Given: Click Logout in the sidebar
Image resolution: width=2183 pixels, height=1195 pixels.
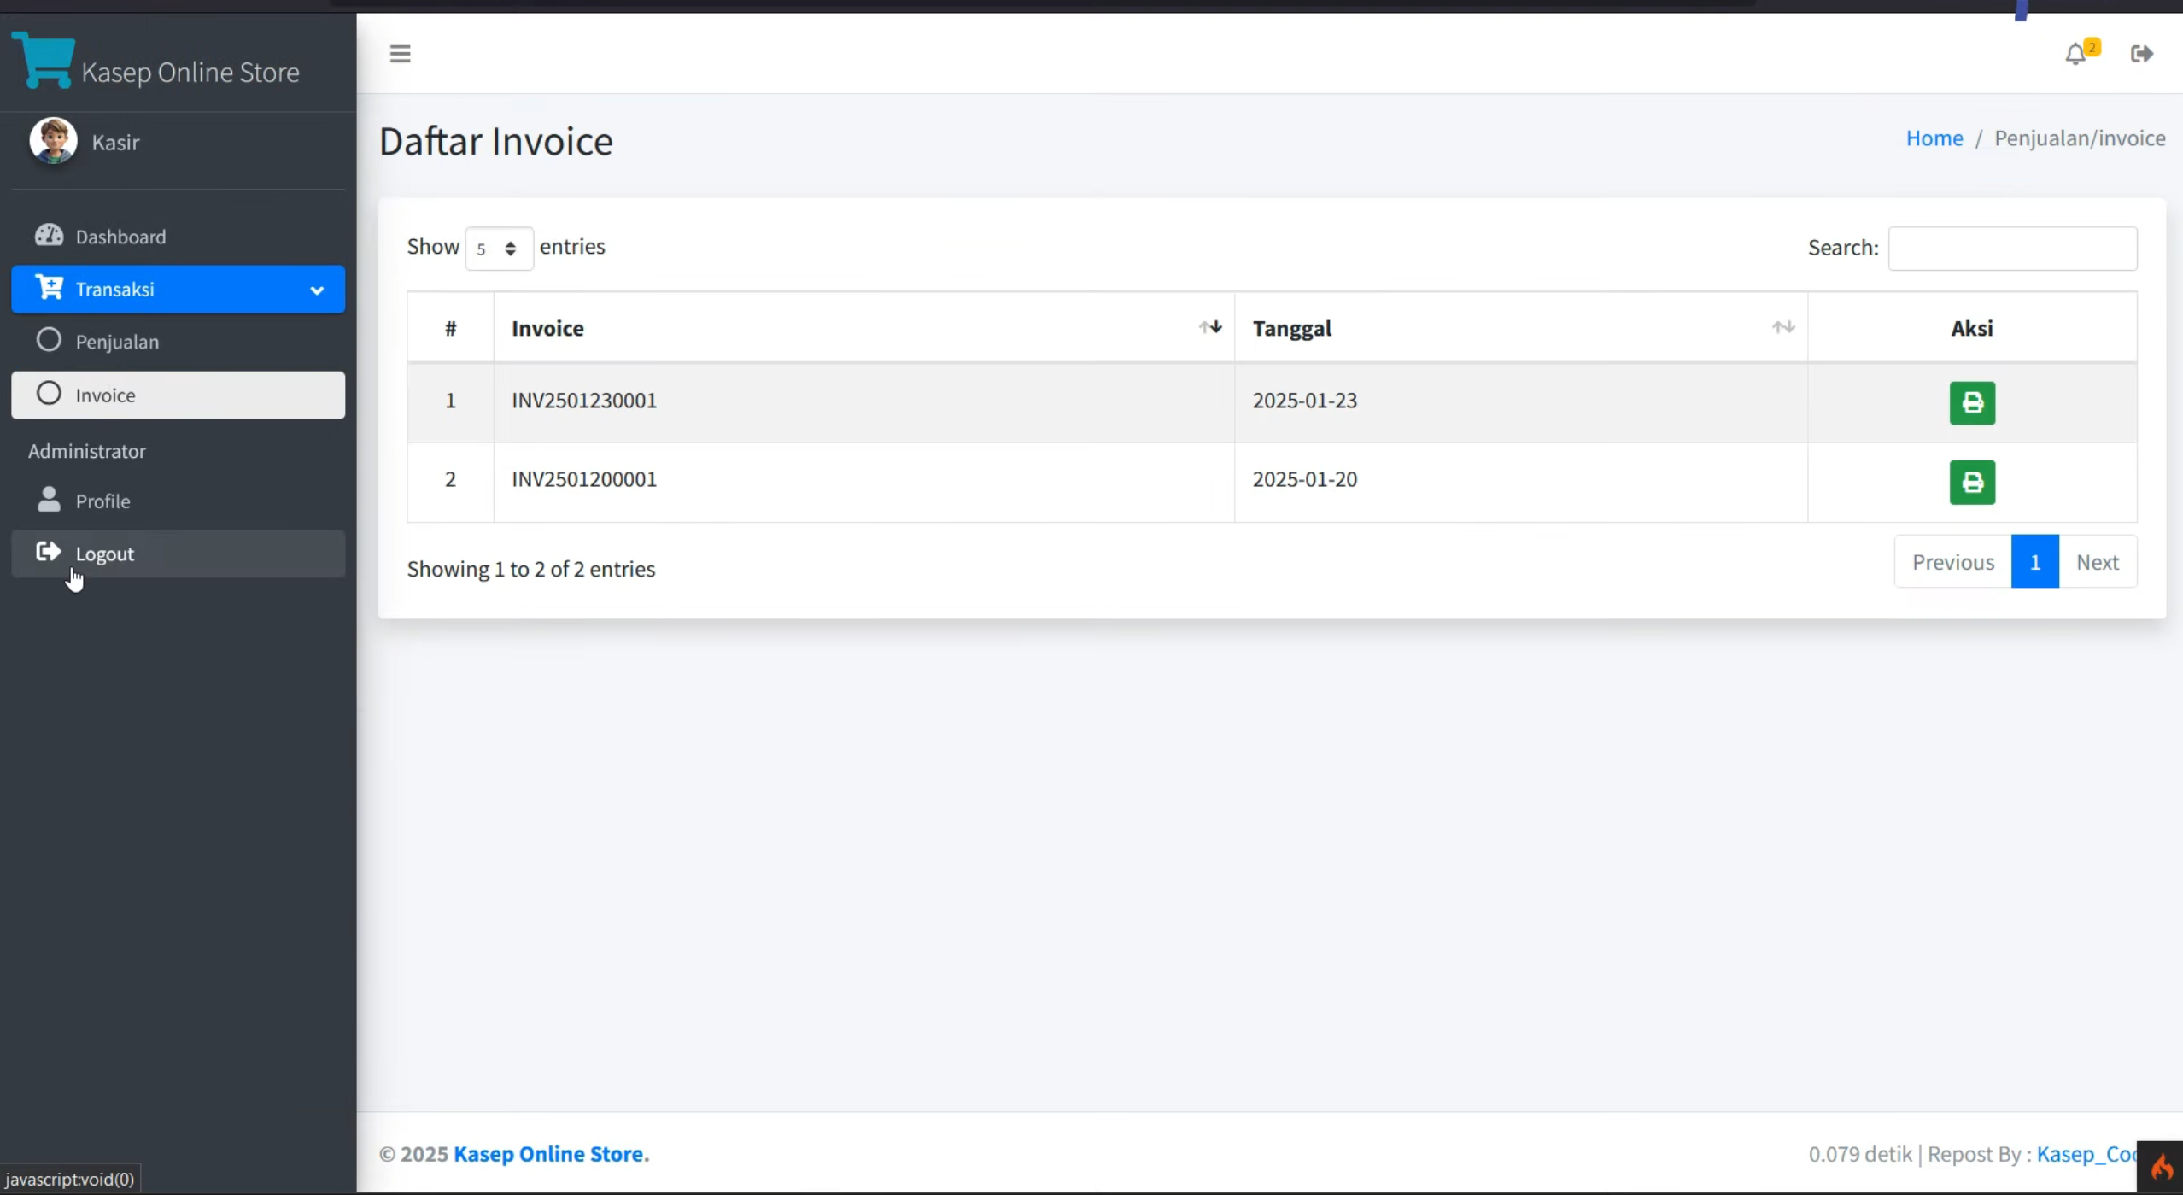Looking at the screenshot, I should (x=179, y=554).
